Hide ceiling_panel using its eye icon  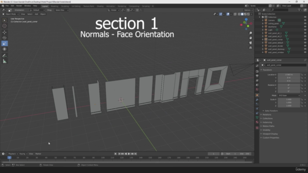(x=305, y=24)
